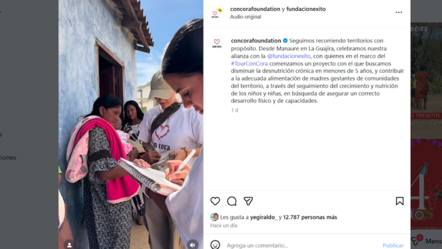Image resolution: width=442 pixels, height=249 pixels.
Task: Open the #TourConCora hashtag
Action: pos(249,64)
